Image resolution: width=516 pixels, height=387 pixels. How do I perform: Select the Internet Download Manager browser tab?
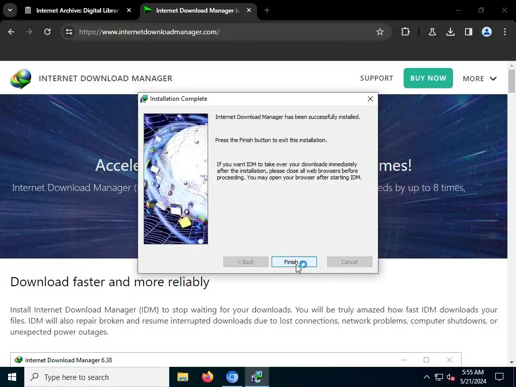[x=198, y=11]
